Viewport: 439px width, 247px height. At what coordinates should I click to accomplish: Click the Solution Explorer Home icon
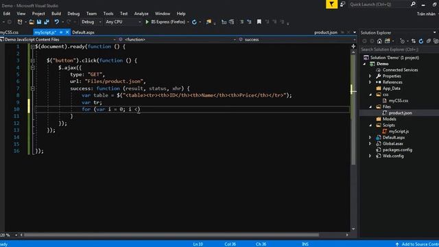[379, 41]
